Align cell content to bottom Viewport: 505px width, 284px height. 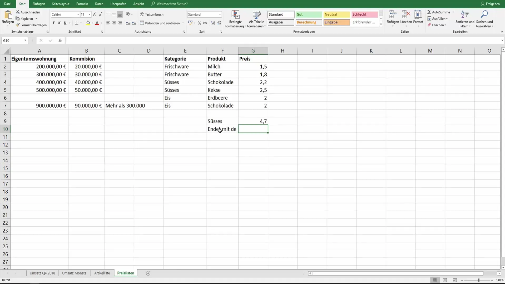[x=120, y=14]
